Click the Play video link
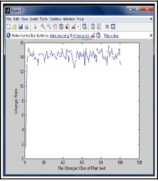 point(111,36)
